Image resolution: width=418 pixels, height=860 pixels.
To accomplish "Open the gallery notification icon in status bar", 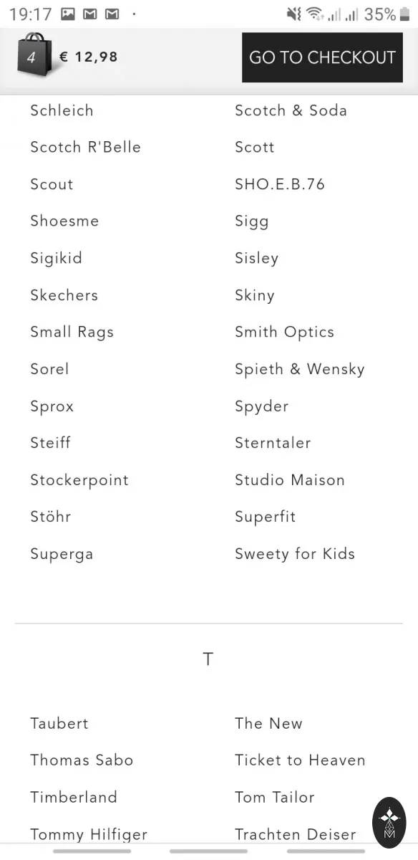I will [x=68, y=14].
